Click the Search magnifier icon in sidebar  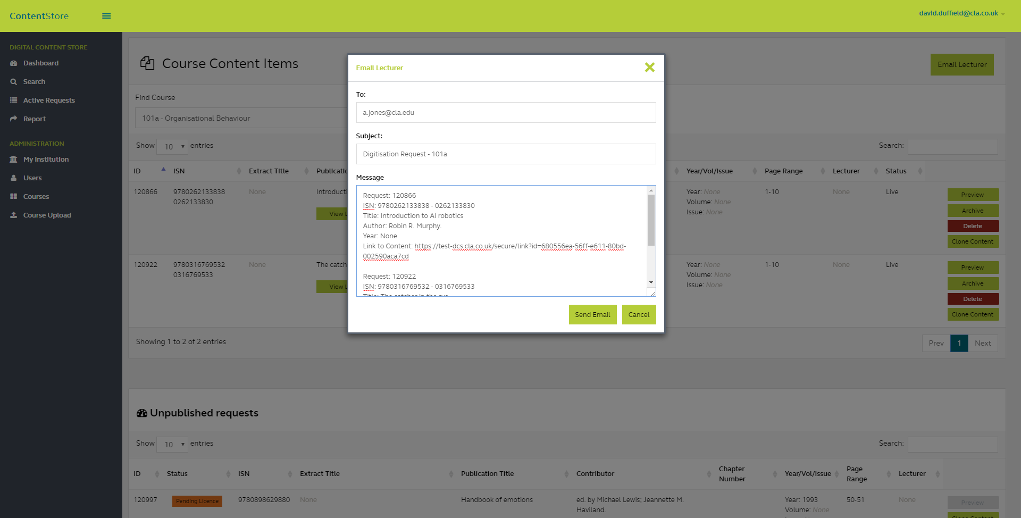[x=14, y=82]
